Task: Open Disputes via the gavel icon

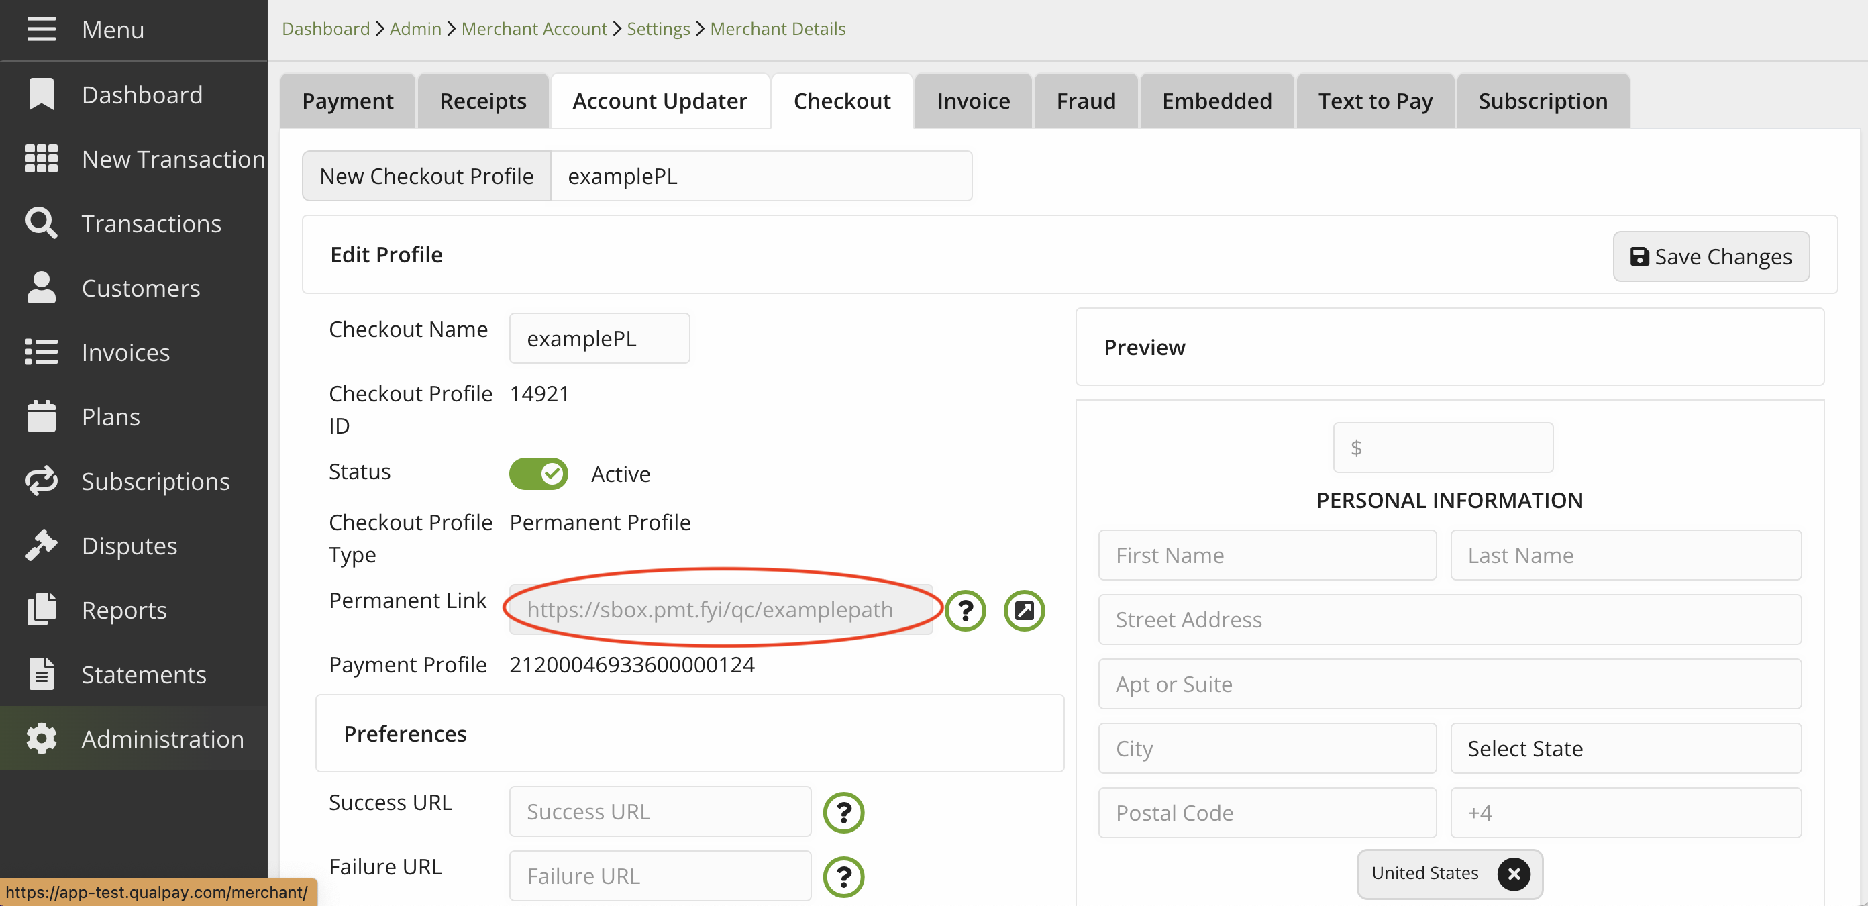Action: tap(42, 546)
